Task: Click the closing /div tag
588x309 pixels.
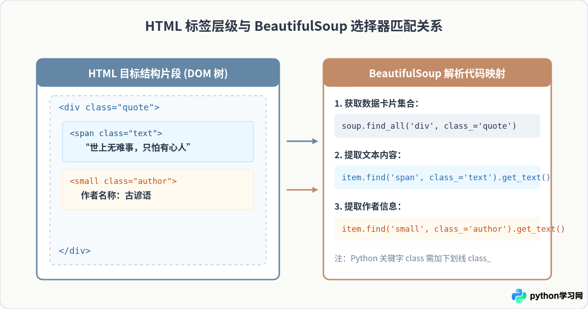Action: 75,251
